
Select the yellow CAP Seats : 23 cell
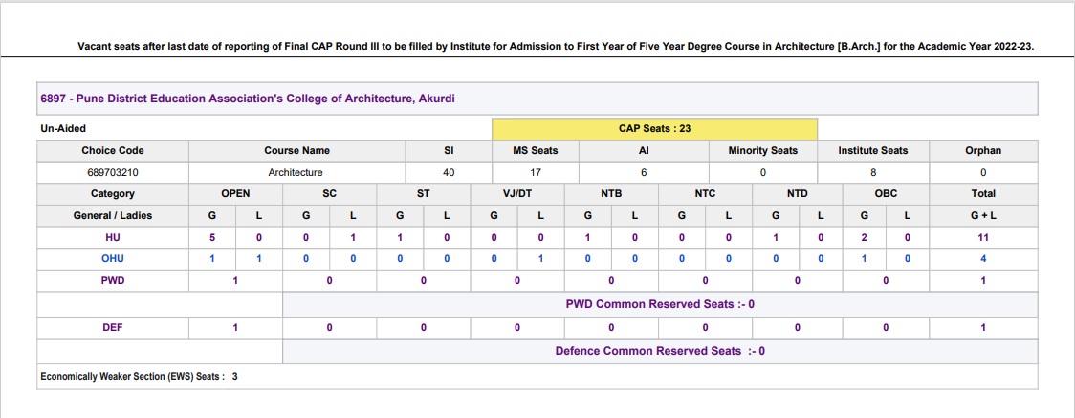pyautogui.click(x=654, y=129)
